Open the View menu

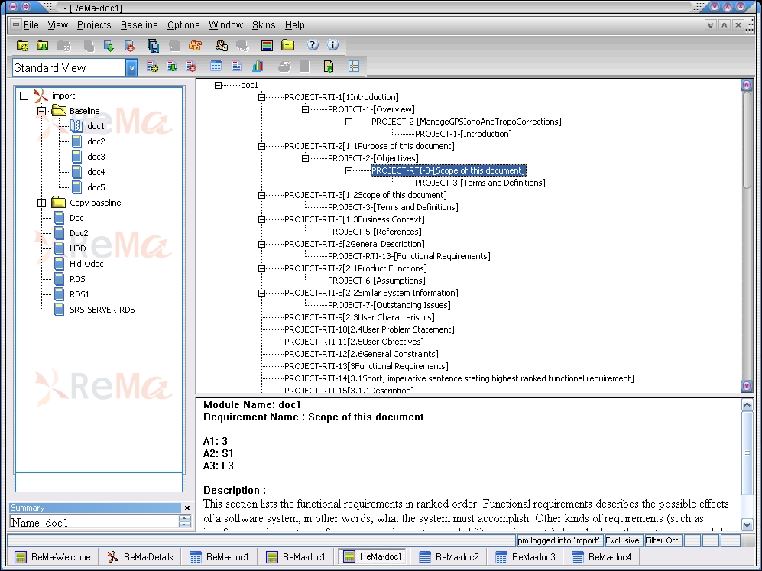coord(57,25)
